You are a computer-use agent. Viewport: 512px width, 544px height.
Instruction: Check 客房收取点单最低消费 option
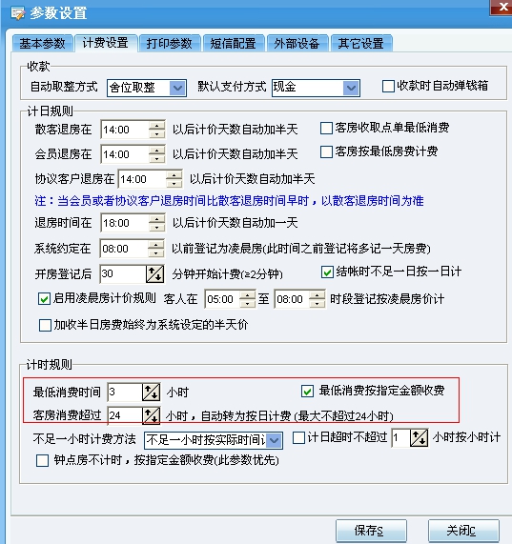[x=326, y=128]
